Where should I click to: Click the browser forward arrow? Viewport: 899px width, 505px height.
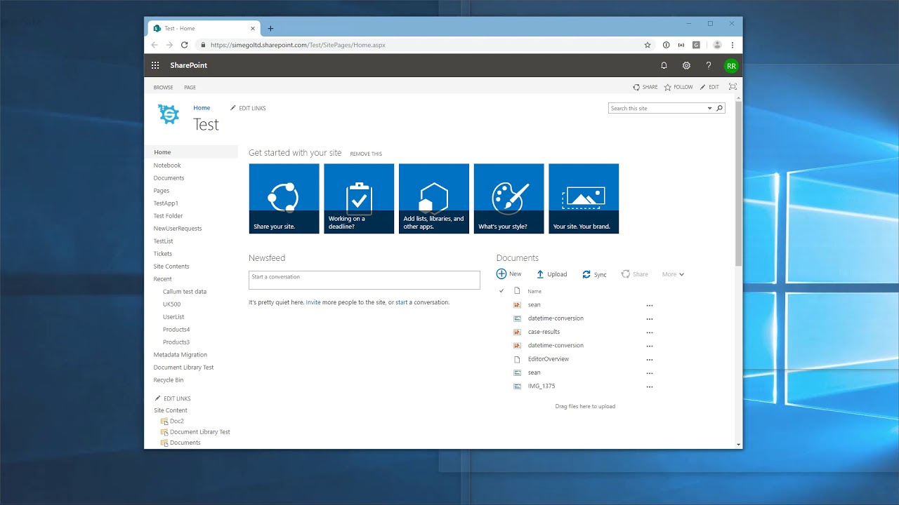coord(169,45)
